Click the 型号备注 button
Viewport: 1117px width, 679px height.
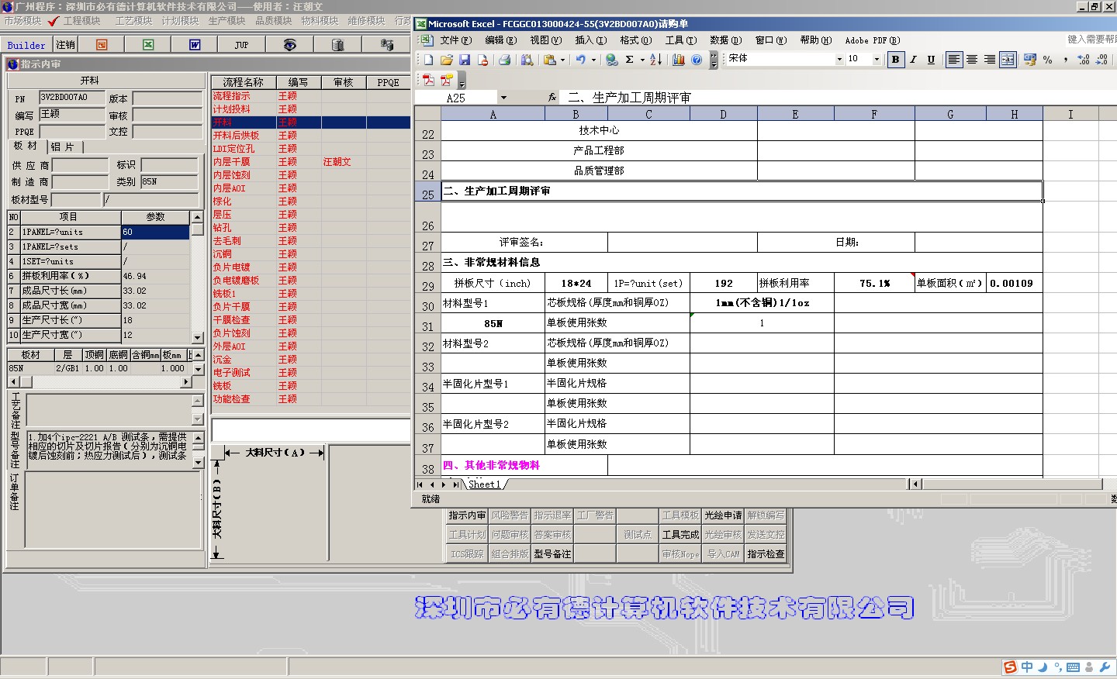tap(552, 554)
